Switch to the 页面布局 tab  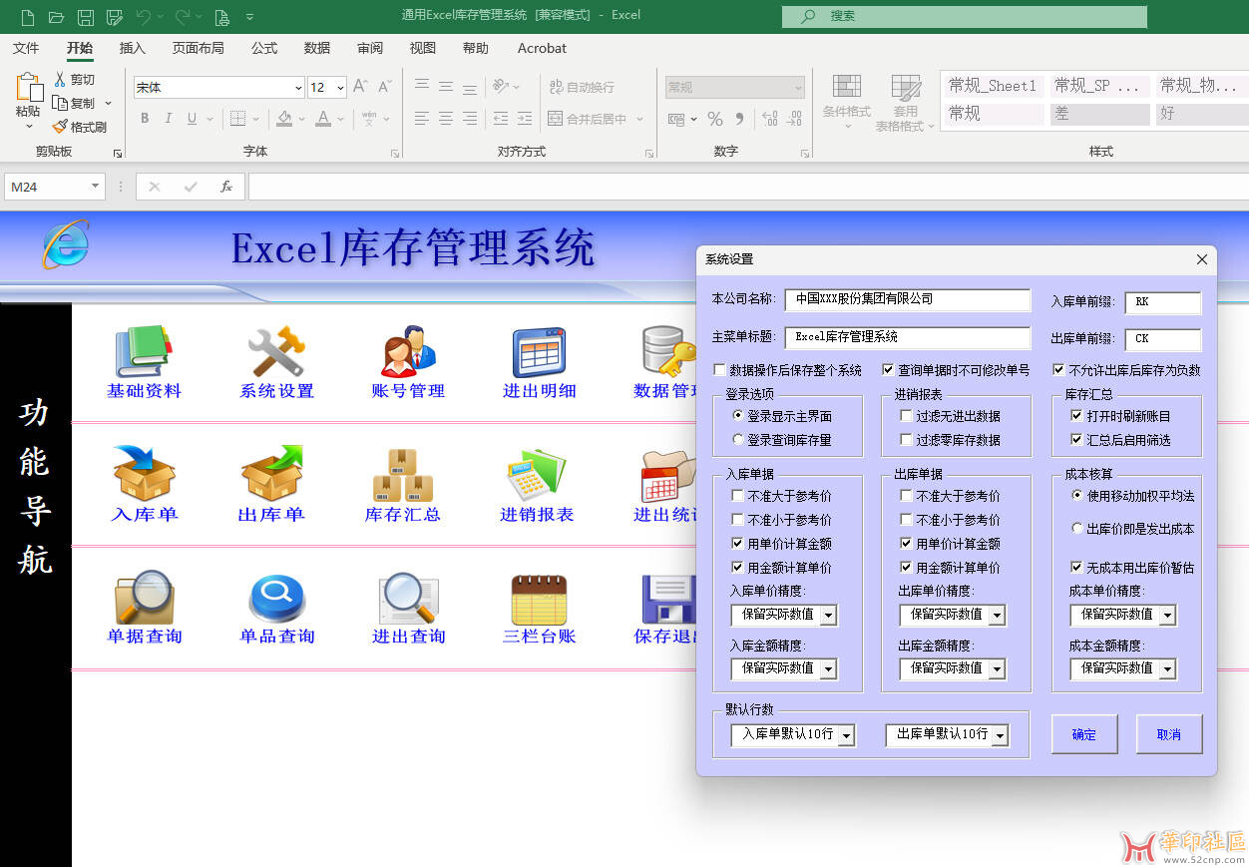198,48
